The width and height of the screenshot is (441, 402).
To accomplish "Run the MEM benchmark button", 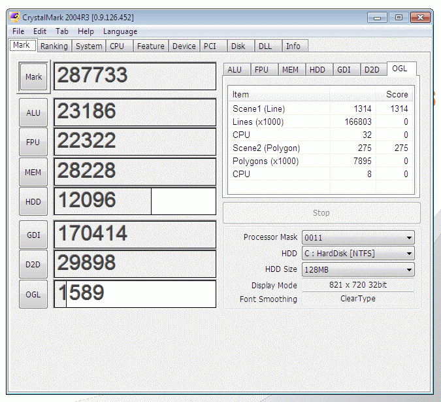I will (33, 172).
